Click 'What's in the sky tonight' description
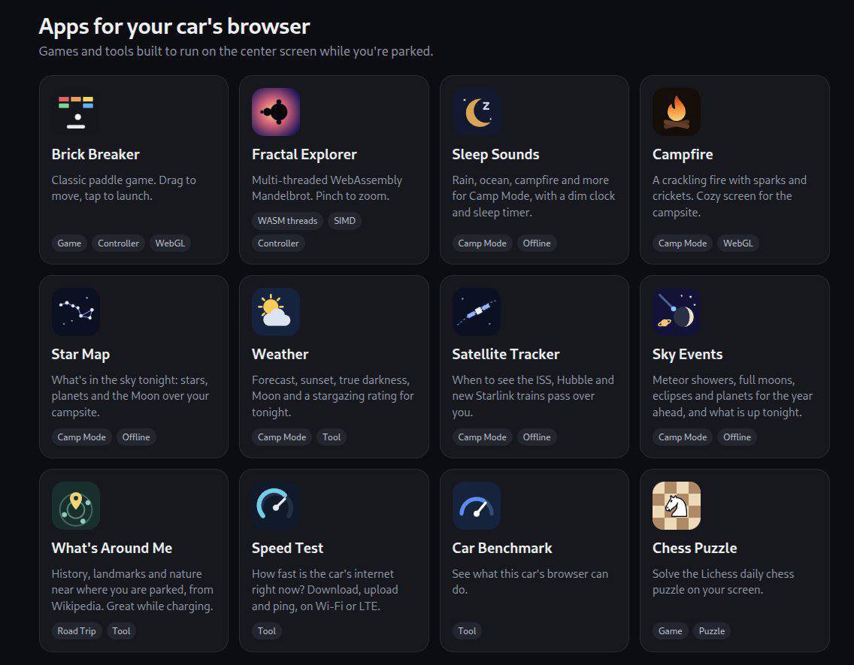 pos(130,396)
